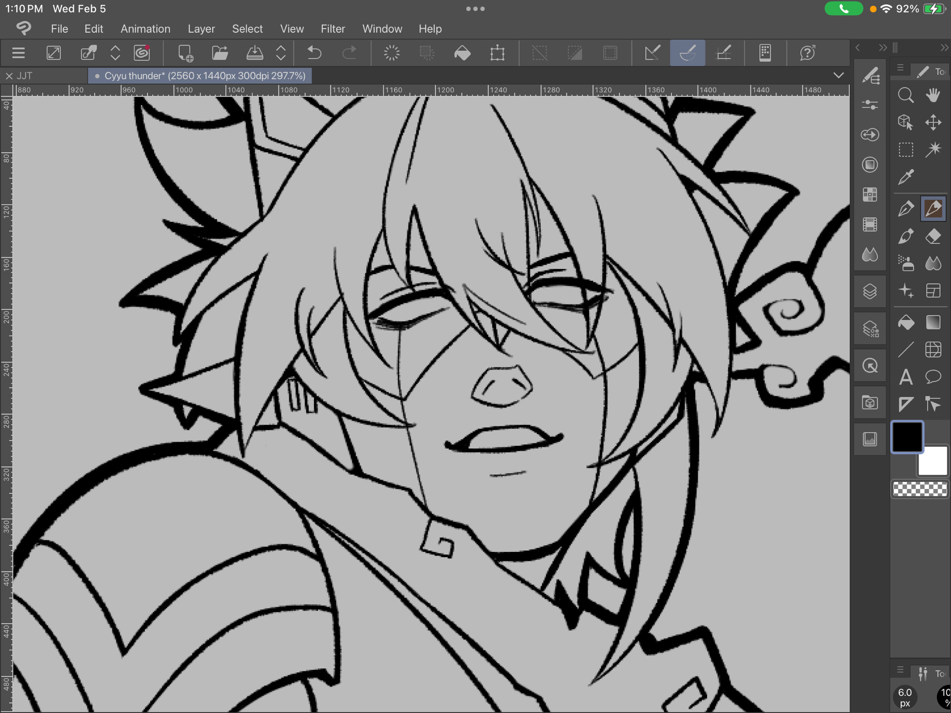
Task: Choose transparent checkered color
Action: coord(920,489)
